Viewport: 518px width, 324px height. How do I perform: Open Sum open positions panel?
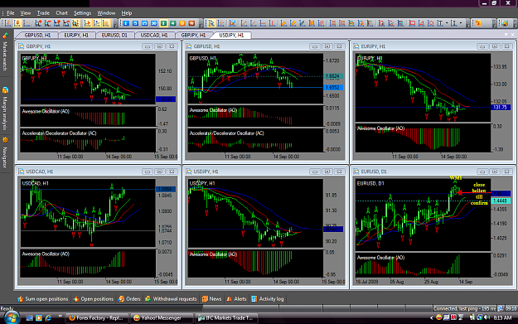(43, 299)
